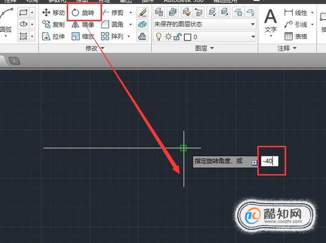Click the rotation angle input field

click(x=270, y=161)
